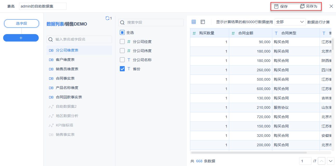The height and width of the screenshot is (166, 336).
Task: Click the refresh icon above the data list
Action: coord(107,18)
